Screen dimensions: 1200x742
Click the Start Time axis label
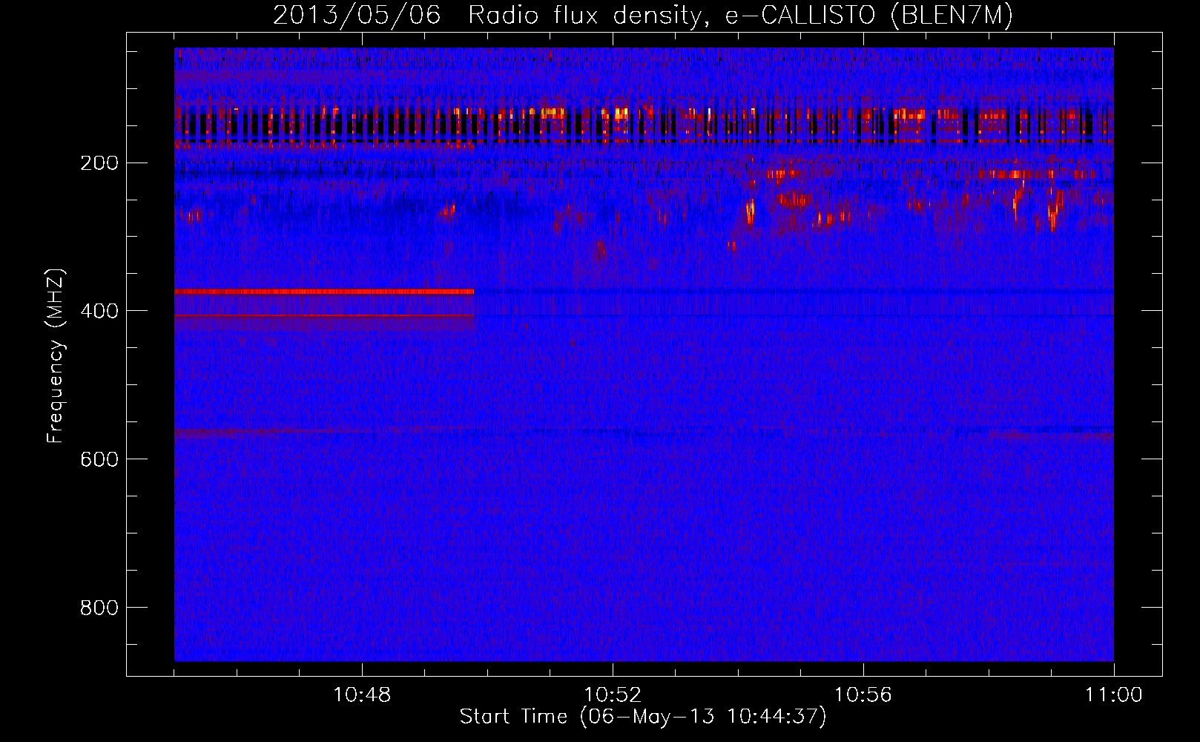coord(643,717)
